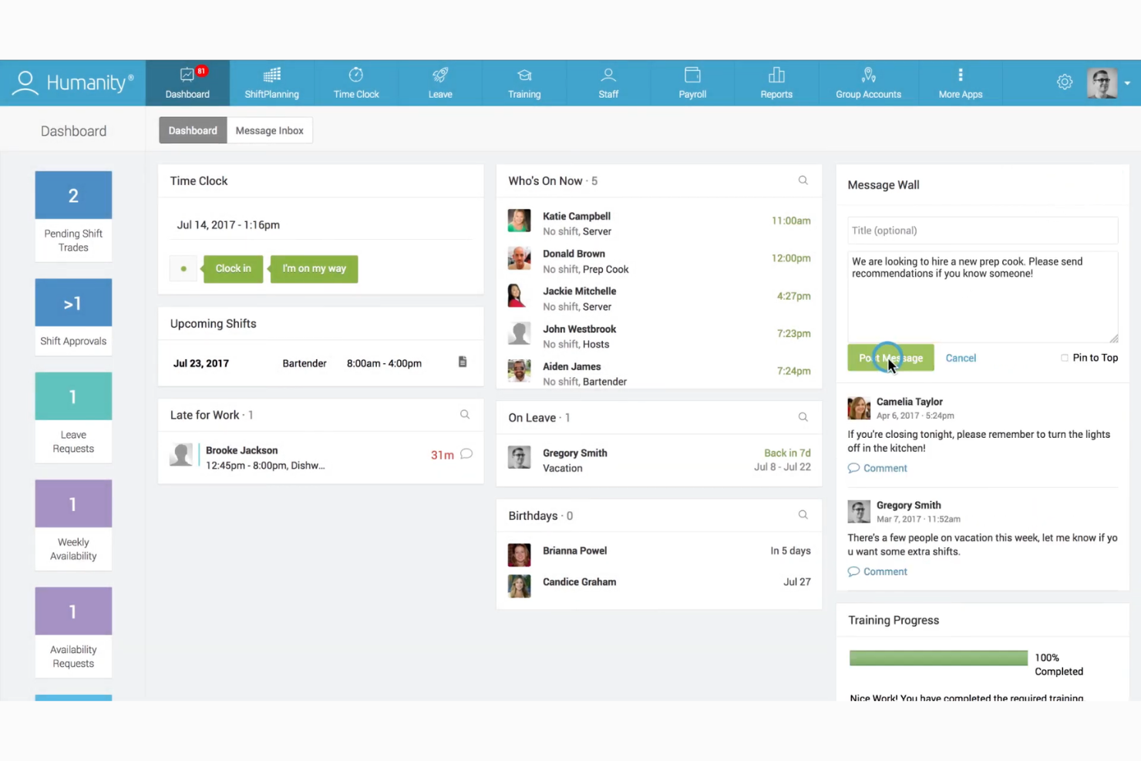Click inside the message text area

pos(982,297)
